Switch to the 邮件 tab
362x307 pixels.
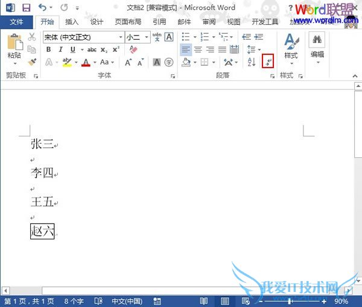tap(184, 22)
